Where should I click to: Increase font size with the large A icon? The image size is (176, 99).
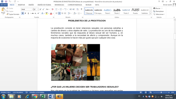click(40, 9)
